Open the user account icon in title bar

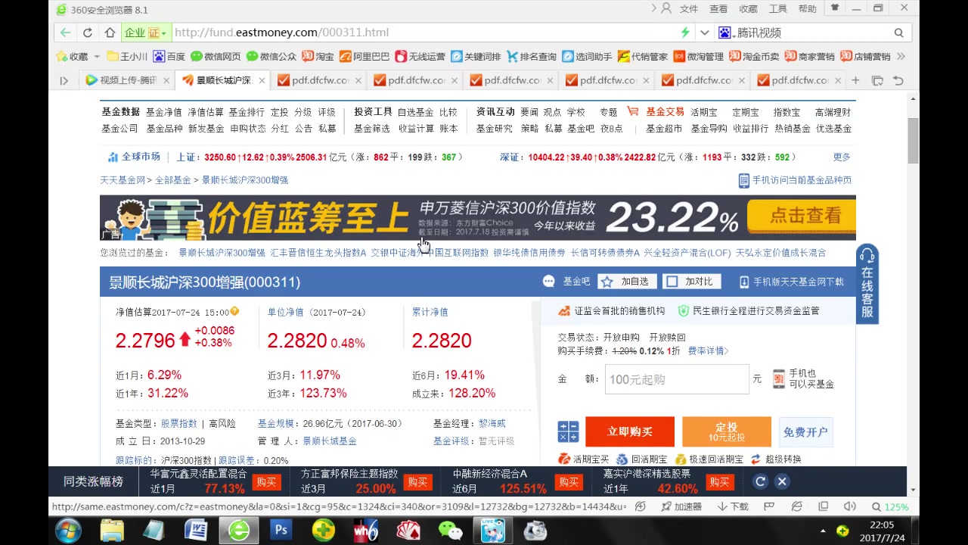tap(666, 8)
